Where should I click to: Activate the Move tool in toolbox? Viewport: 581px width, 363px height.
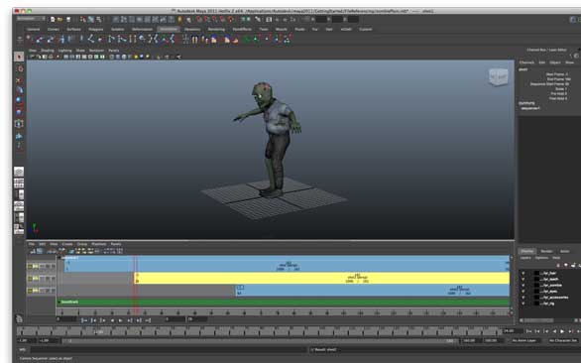19,90
